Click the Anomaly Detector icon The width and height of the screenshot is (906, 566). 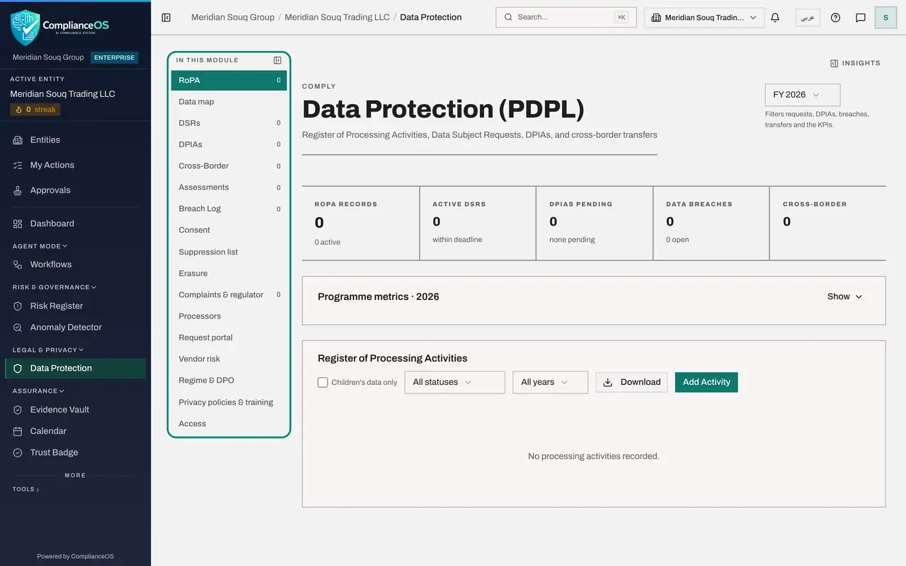tap(18, 328)
